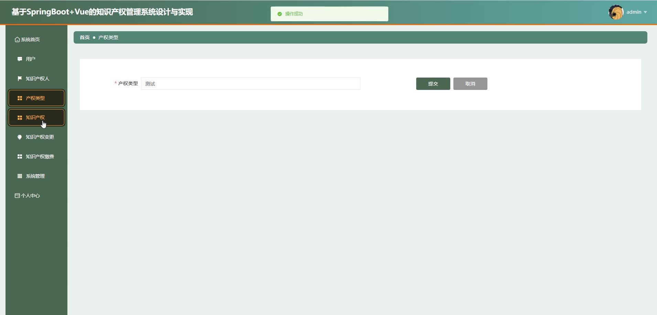Open the 系统管理 sidebar menu
657x315 pixels.
36,176
